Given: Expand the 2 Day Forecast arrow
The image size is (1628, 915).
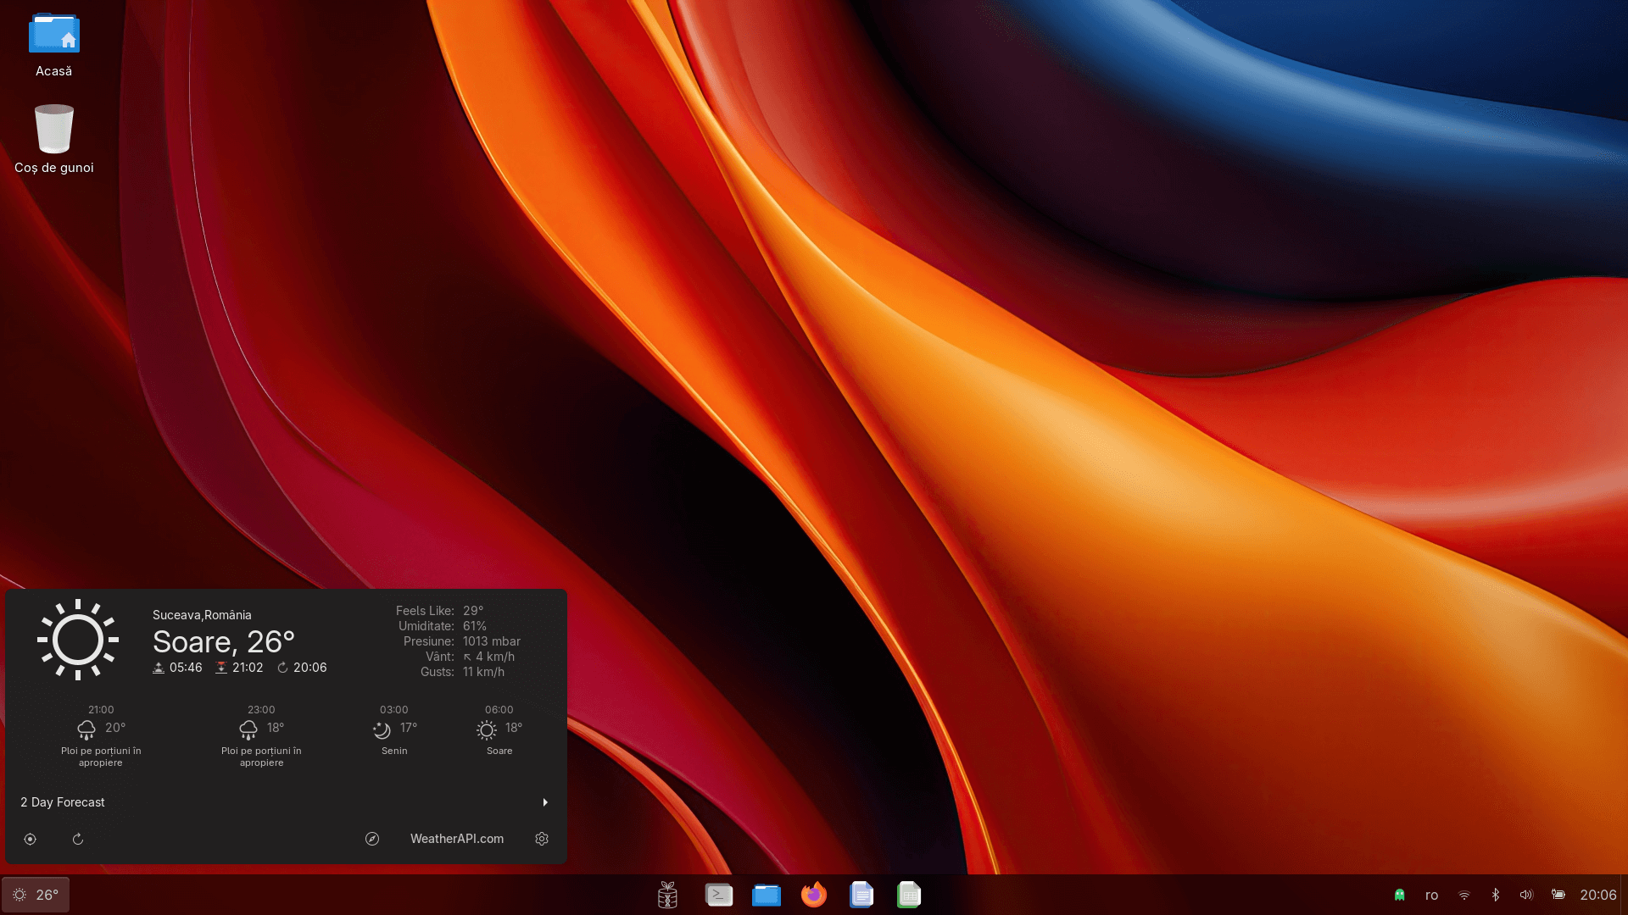Looking at the screenshot, I should [x=545, y=802].
